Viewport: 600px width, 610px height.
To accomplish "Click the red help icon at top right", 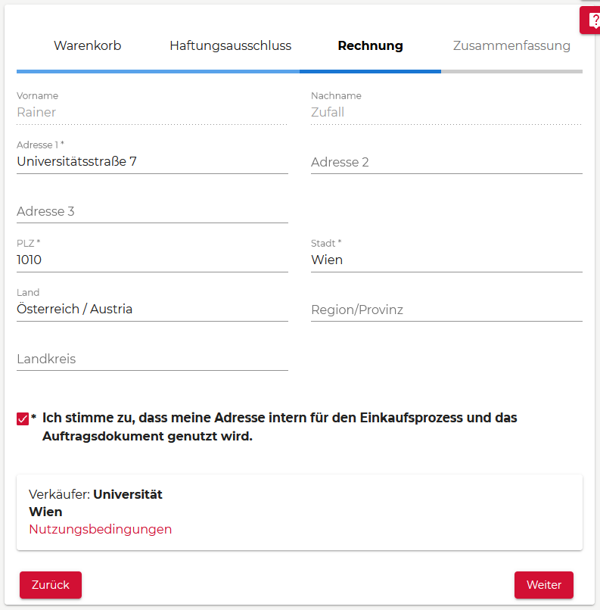I will (592, 20).
